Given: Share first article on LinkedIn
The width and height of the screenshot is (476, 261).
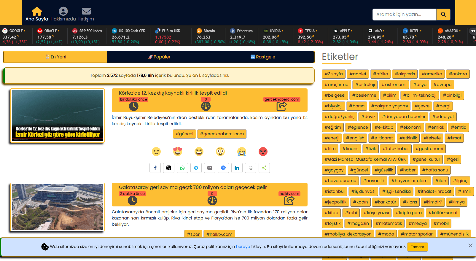Looking at the screenshot, I should coord(237,168).
